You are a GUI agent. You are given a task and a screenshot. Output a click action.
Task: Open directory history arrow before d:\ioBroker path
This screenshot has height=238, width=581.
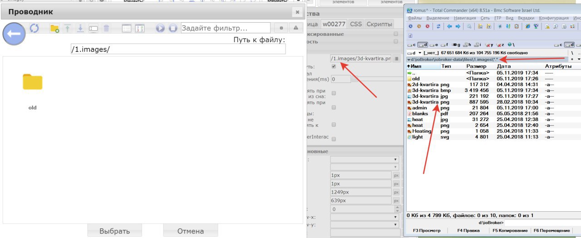(409, 59)
